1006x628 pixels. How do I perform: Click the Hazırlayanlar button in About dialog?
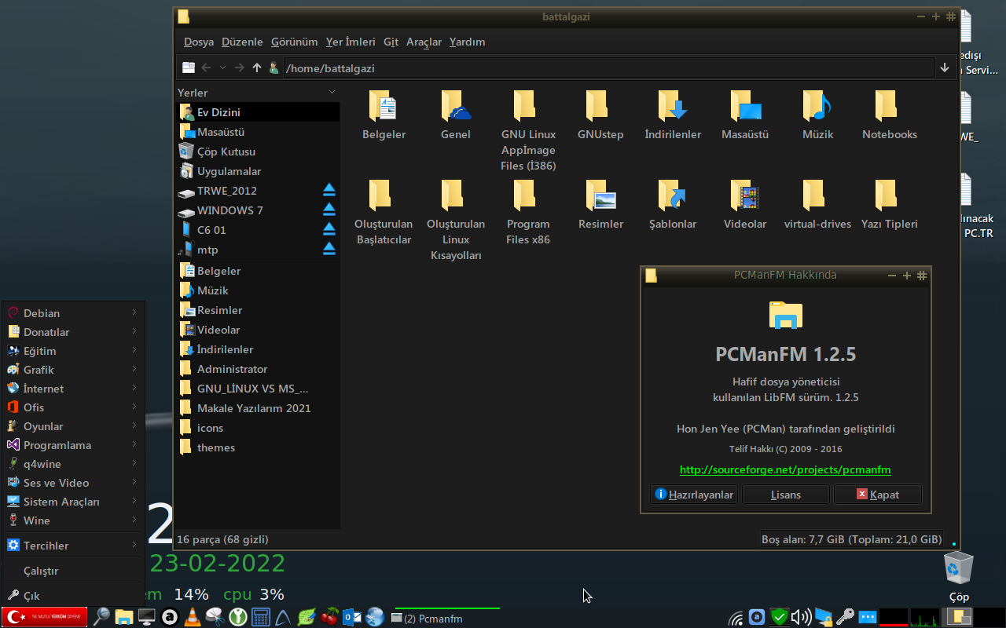click(694, 495)
